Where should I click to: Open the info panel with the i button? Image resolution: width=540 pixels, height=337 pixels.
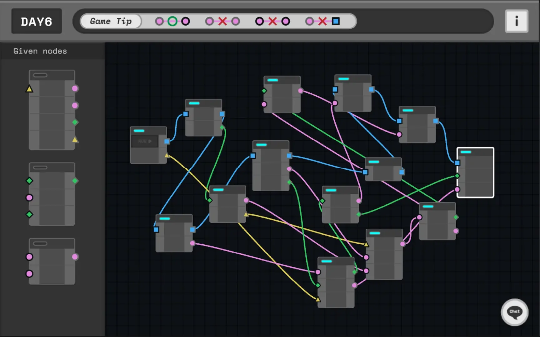tap(516, 21)
